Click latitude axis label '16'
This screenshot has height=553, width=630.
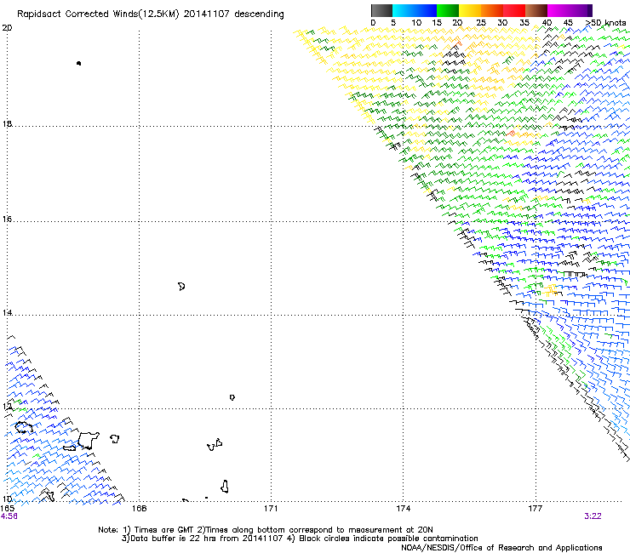7,219
